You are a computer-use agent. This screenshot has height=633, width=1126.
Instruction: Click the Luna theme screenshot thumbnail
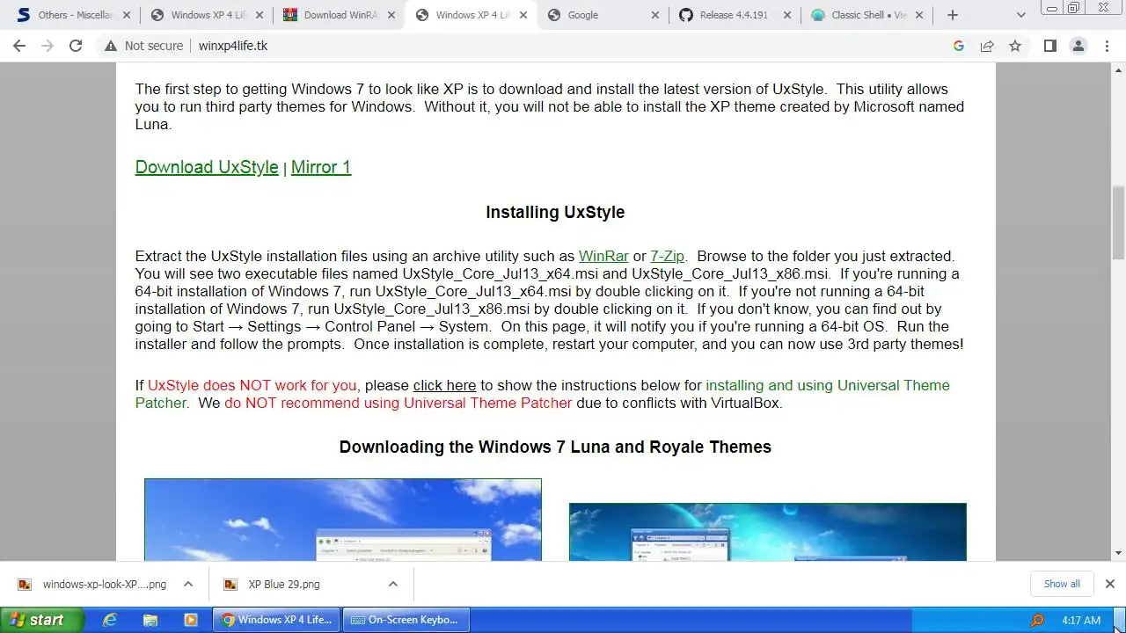(343, 520)
